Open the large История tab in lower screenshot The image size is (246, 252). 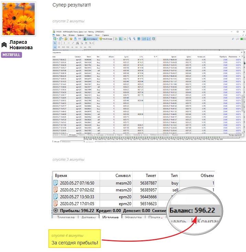click(x=110, y=217)
